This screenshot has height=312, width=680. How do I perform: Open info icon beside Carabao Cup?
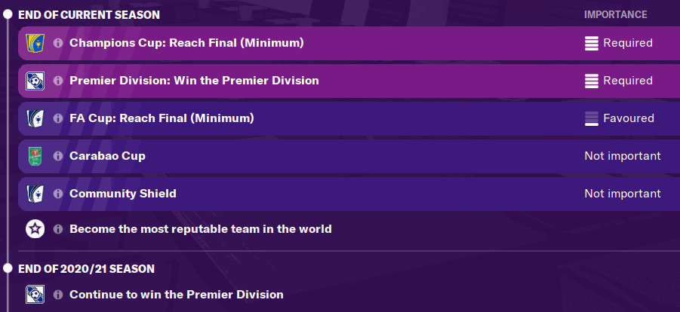pyautogui.click(x=58, y=156)
